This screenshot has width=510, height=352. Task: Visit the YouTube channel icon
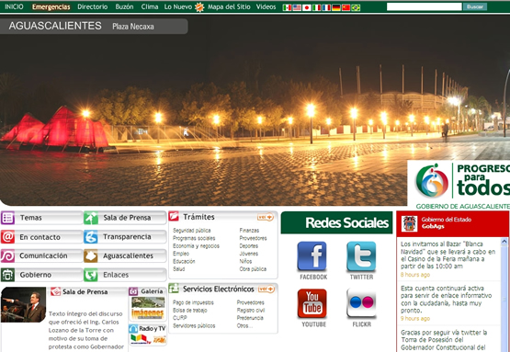tap(312, 303)
